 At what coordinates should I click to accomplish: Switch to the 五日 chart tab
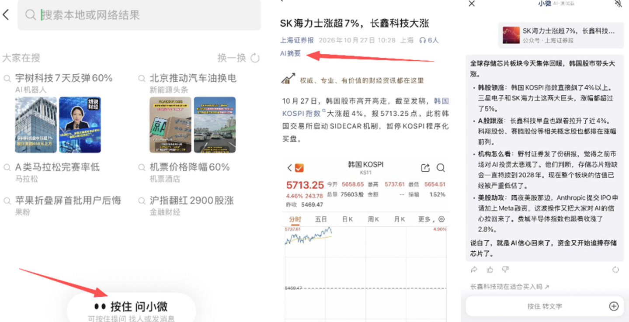[x=321, y=219]
